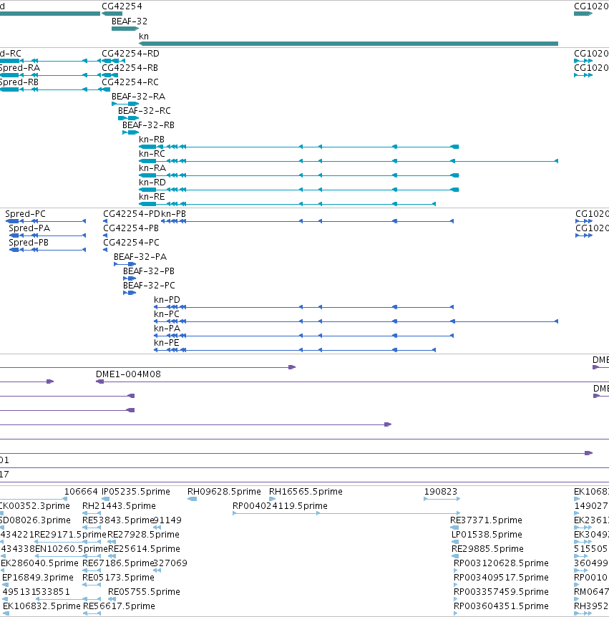Select EST RE05173.5prime

click(x=92, y=585)
